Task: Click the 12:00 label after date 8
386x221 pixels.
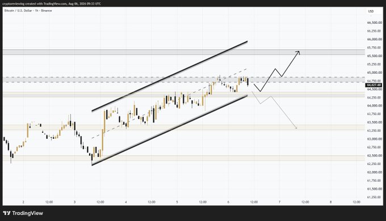Action: click(356, 202)
